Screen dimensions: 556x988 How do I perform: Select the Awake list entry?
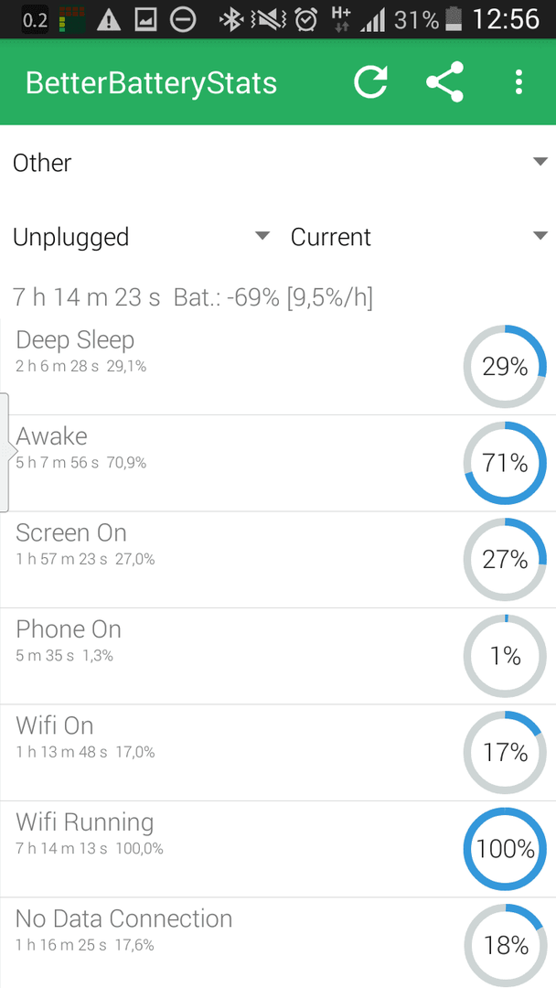point(278,463)
